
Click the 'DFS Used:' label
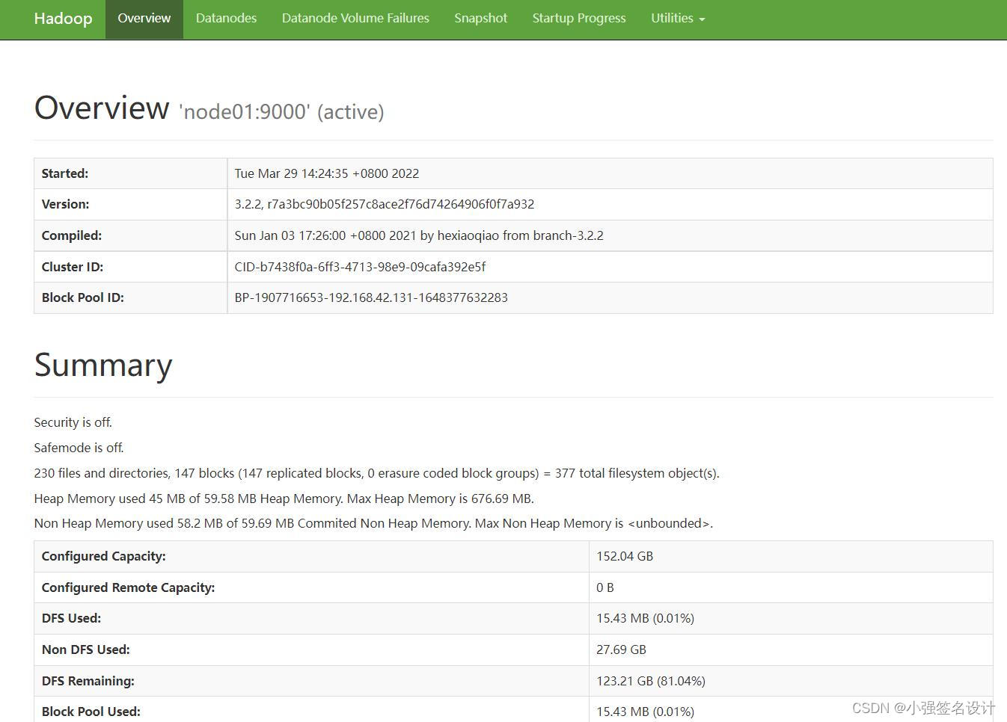click(71, 618)
